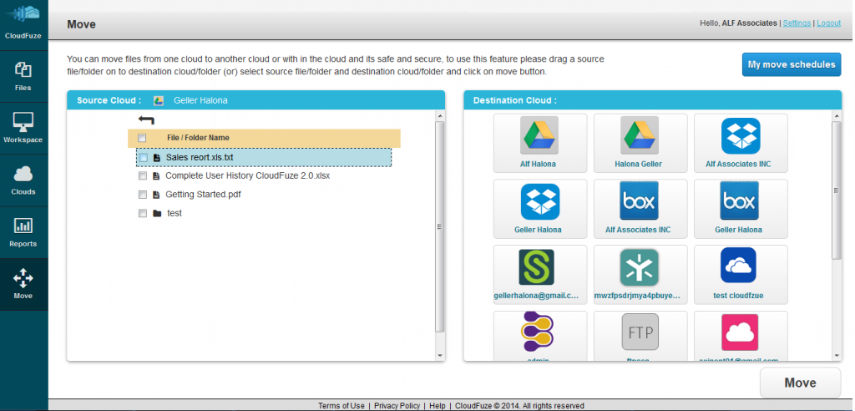
Task: Open the Reports section
Action: click(x=23, y=232)
